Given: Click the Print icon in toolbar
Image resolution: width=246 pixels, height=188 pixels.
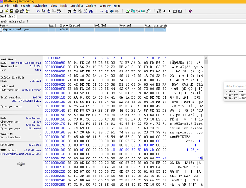Looking at the screenshot, I should click(17, 11).
